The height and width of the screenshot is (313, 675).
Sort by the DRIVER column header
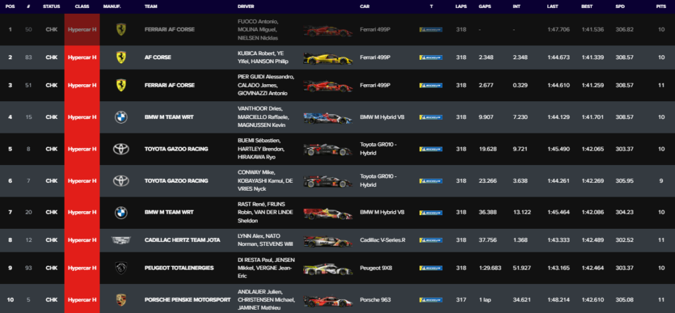click(246, 7)
